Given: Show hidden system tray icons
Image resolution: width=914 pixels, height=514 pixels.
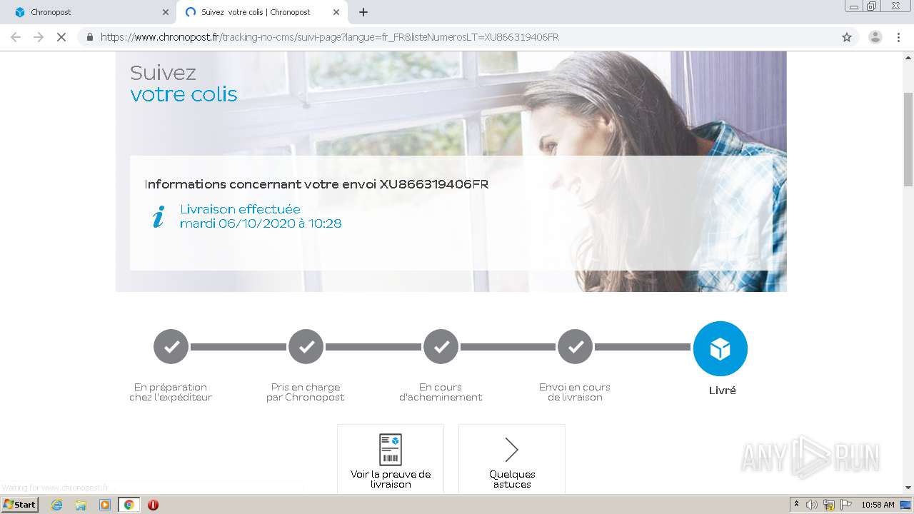Looking at the screenshot, I should click(x=797, y=505).
